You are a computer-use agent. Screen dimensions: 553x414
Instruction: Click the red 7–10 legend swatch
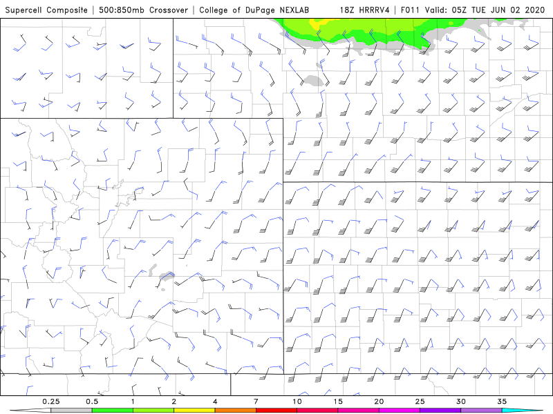pos(276,411)
